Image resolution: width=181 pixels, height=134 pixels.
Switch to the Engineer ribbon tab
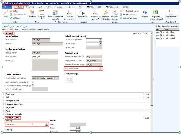pos(70,7)
